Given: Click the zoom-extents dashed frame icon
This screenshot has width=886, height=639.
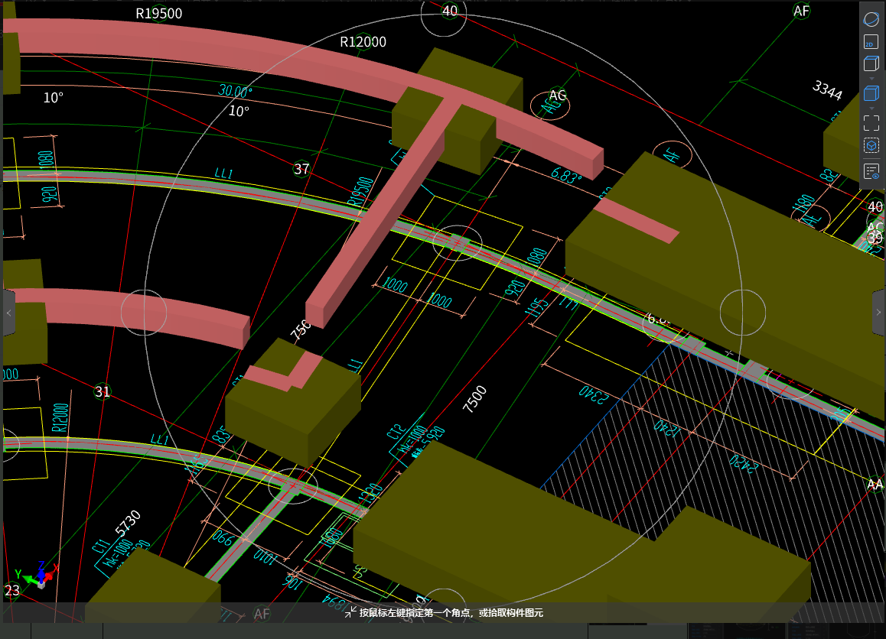Looking at the screenshot, I should pos(871,122).
